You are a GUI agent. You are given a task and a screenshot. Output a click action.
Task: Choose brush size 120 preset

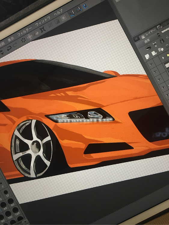click(16, 211)
